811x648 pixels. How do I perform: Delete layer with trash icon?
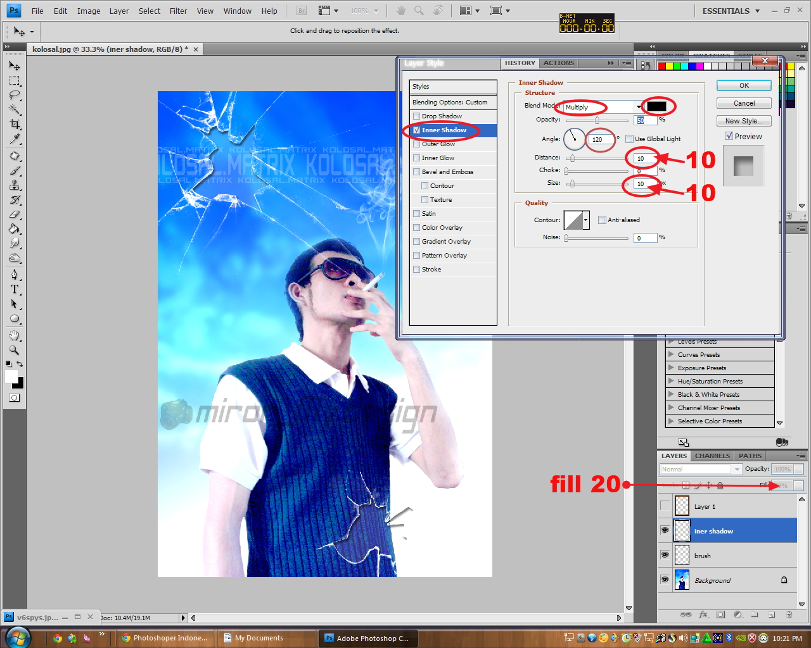tap(789, 614)
